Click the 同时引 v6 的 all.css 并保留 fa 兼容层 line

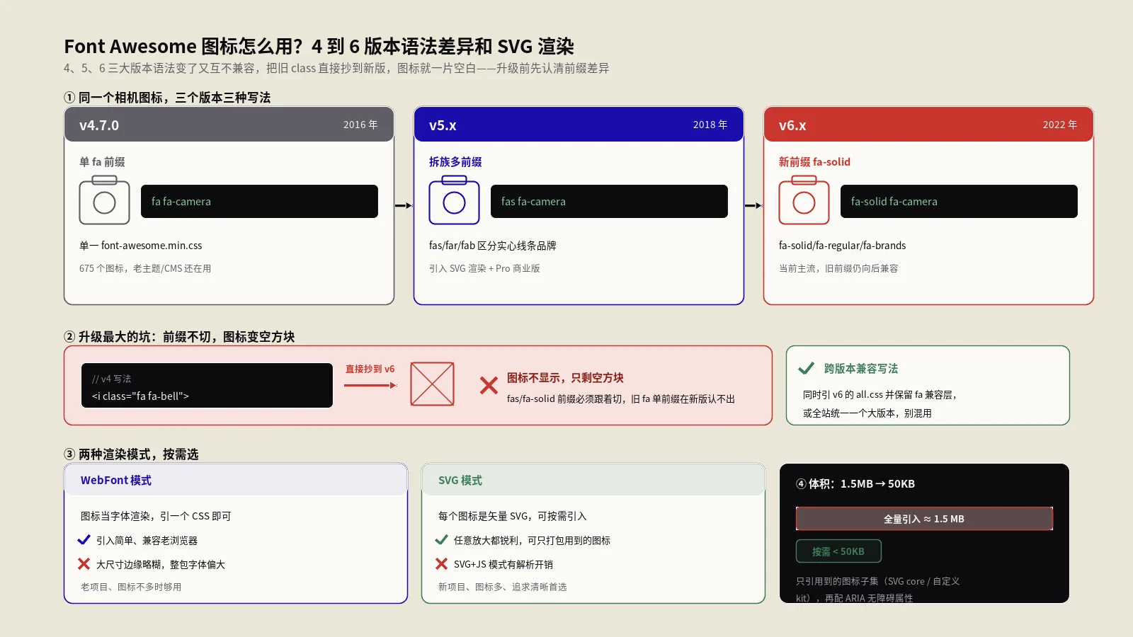880,395
